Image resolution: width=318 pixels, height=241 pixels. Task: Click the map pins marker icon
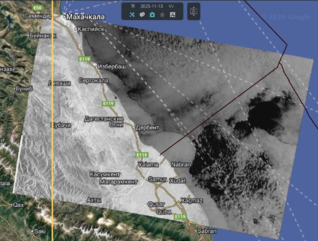[x=142, y=15]
